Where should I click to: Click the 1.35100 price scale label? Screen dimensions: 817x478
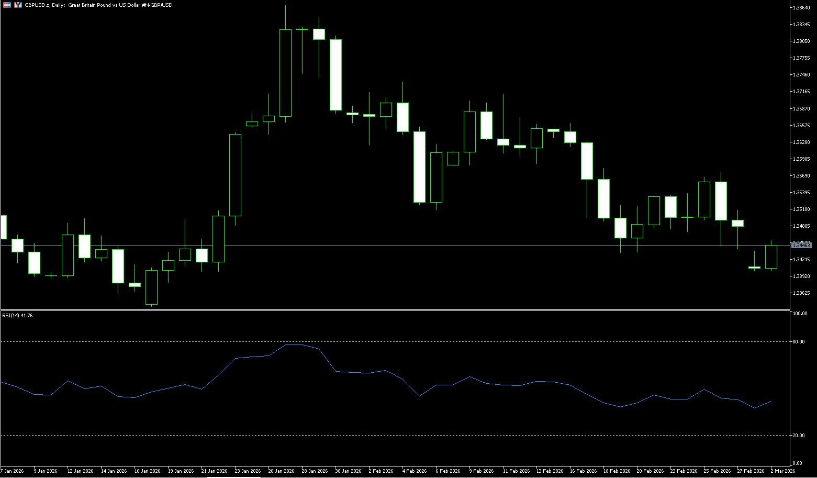click(x=801, y=209)
